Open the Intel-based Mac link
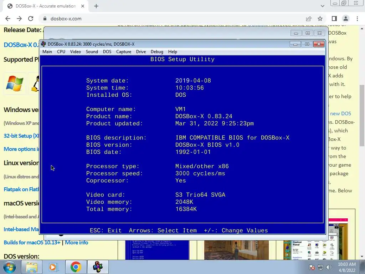The width and height of the screenshot is (365, 274). [x=21, y=229]
